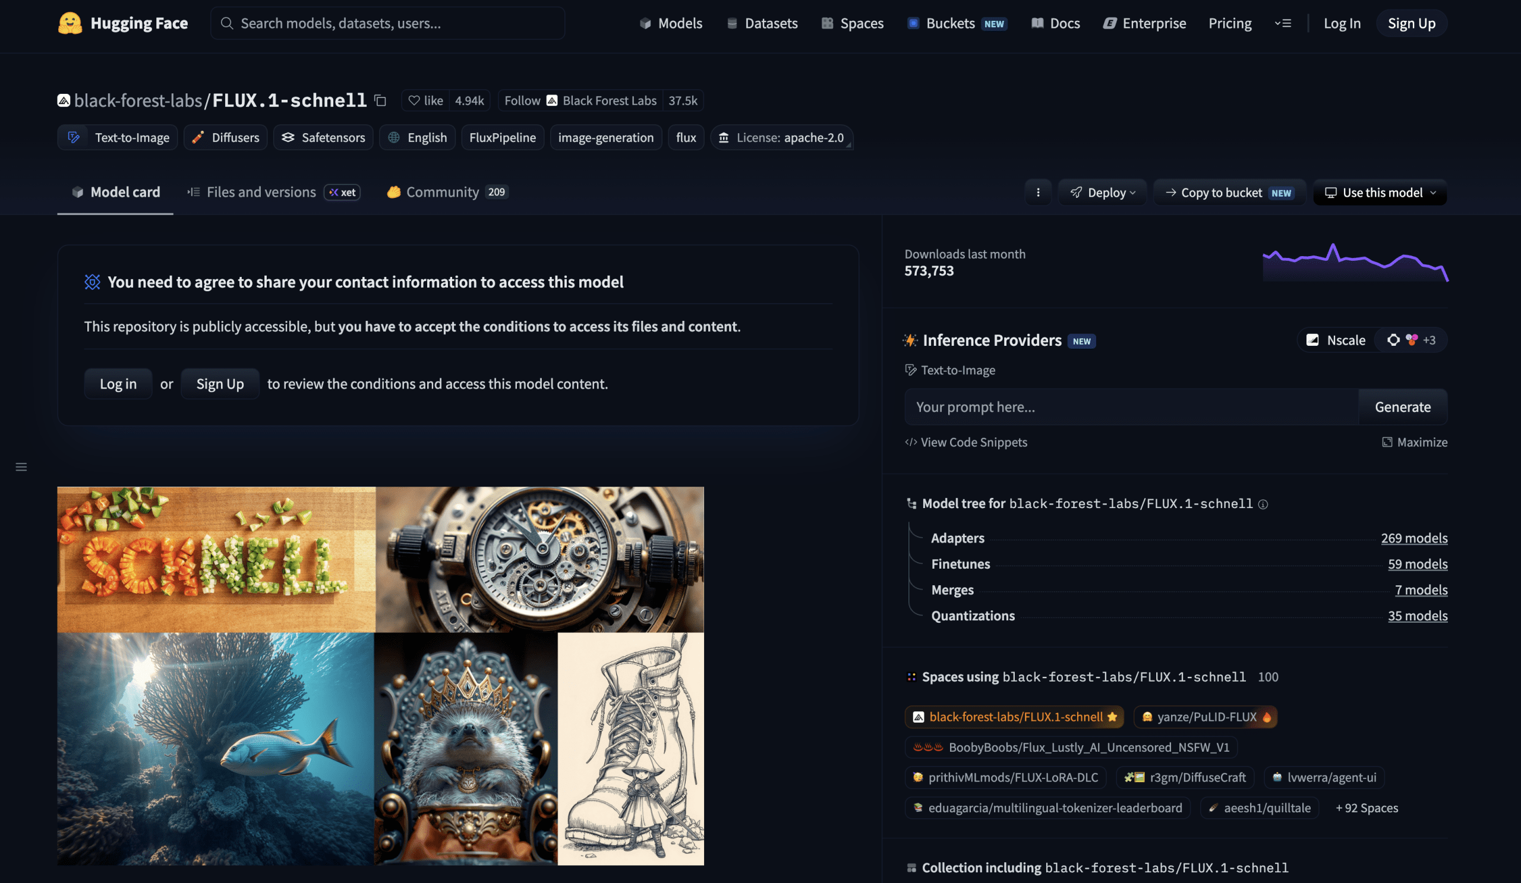The height and width of the screenshot is (883, 1521).
Task: Open the Models page
Action: coord(671,23)
